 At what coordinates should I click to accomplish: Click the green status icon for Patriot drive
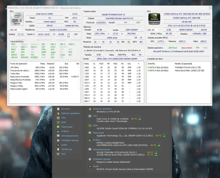tap(148, 70)
